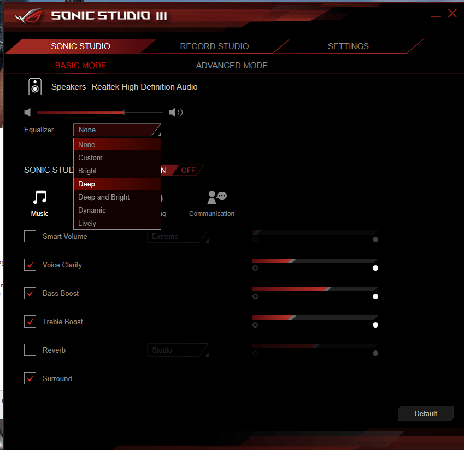Uncheck the Voice Clarity checkbox
Viewport: 464px width, 450px height.
pos(30,265)
